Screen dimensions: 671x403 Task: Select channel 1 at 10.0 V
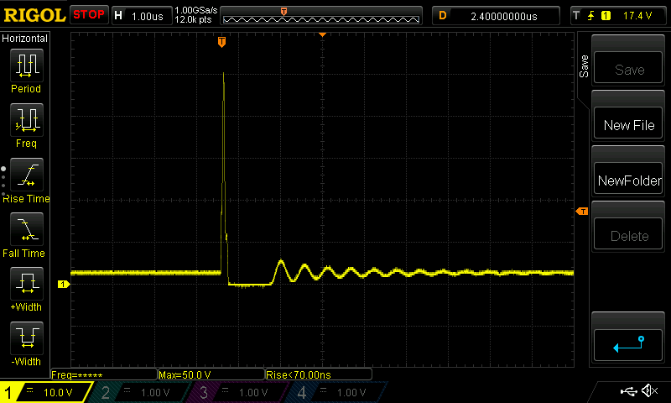[x=45, y=392]
